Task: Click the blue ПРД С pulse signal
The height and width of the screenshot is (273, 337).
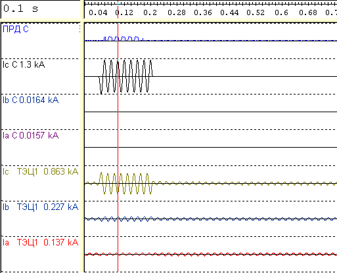Action: coord(124,39)
